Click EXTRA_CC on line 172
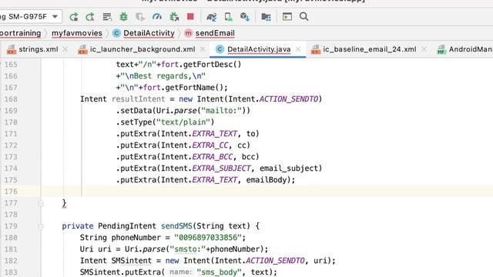This screenshot has width=493, height=277. [210, 145]
